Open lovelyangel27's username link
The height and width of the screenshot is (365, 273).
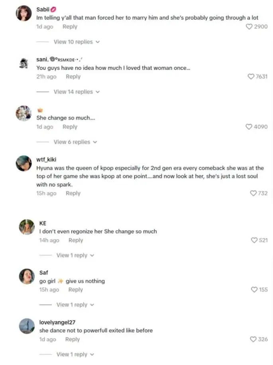click(57, 322)
